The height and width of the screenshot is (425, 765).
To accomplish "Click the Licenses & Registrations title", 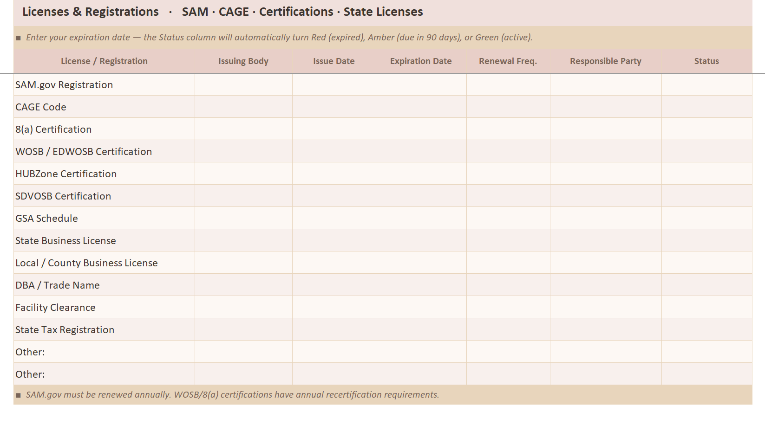I will click(x=90, y=12).
